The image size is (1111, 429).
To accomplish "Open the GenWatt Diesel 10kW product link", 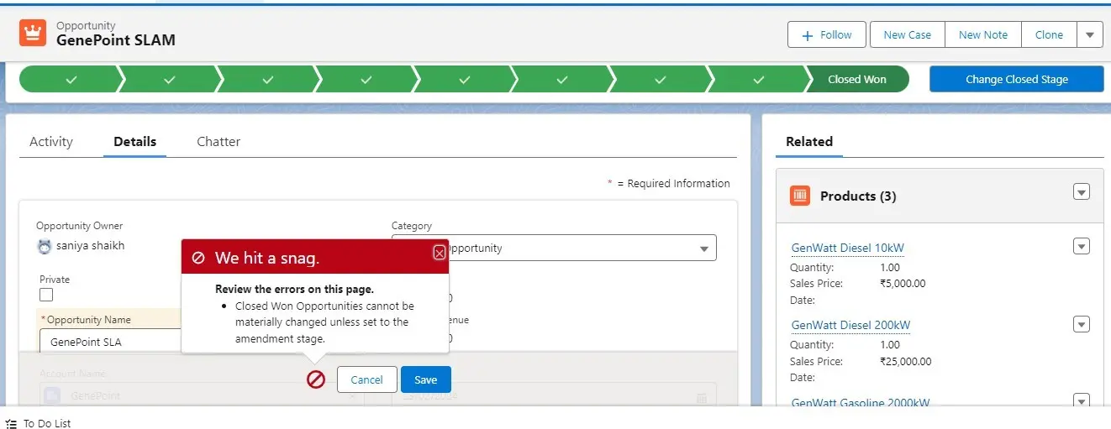I will pyautogui.click(x=847, y=249).
